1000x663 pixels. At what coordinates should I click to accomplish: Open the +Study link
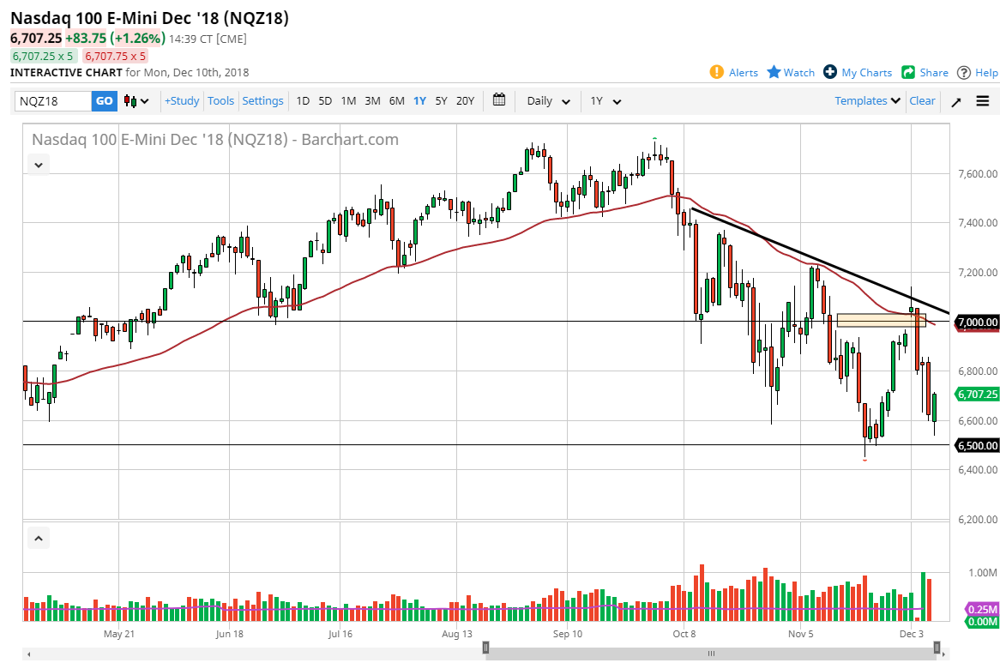(x=182, y=100)
